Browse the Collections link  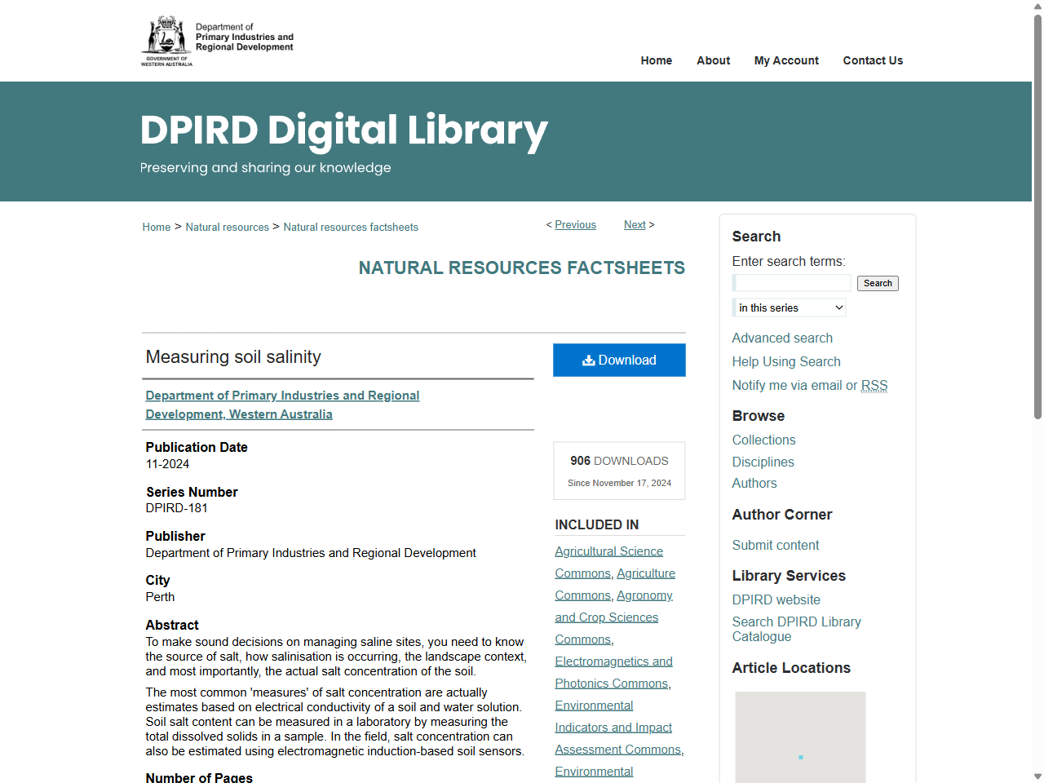point(763,440)
